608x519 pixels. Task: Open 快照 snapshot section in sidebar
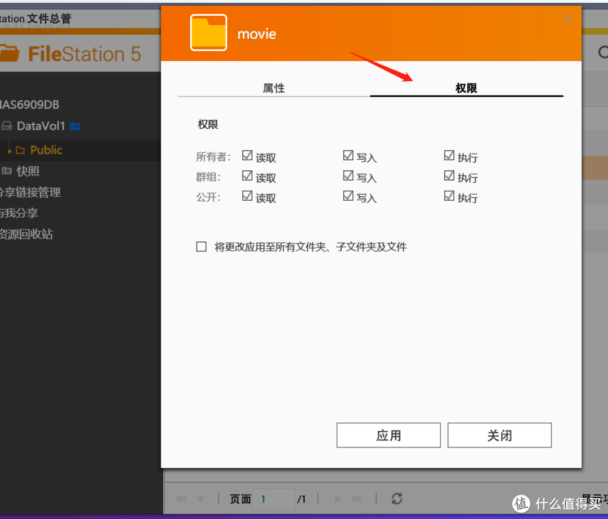[28, 172]
